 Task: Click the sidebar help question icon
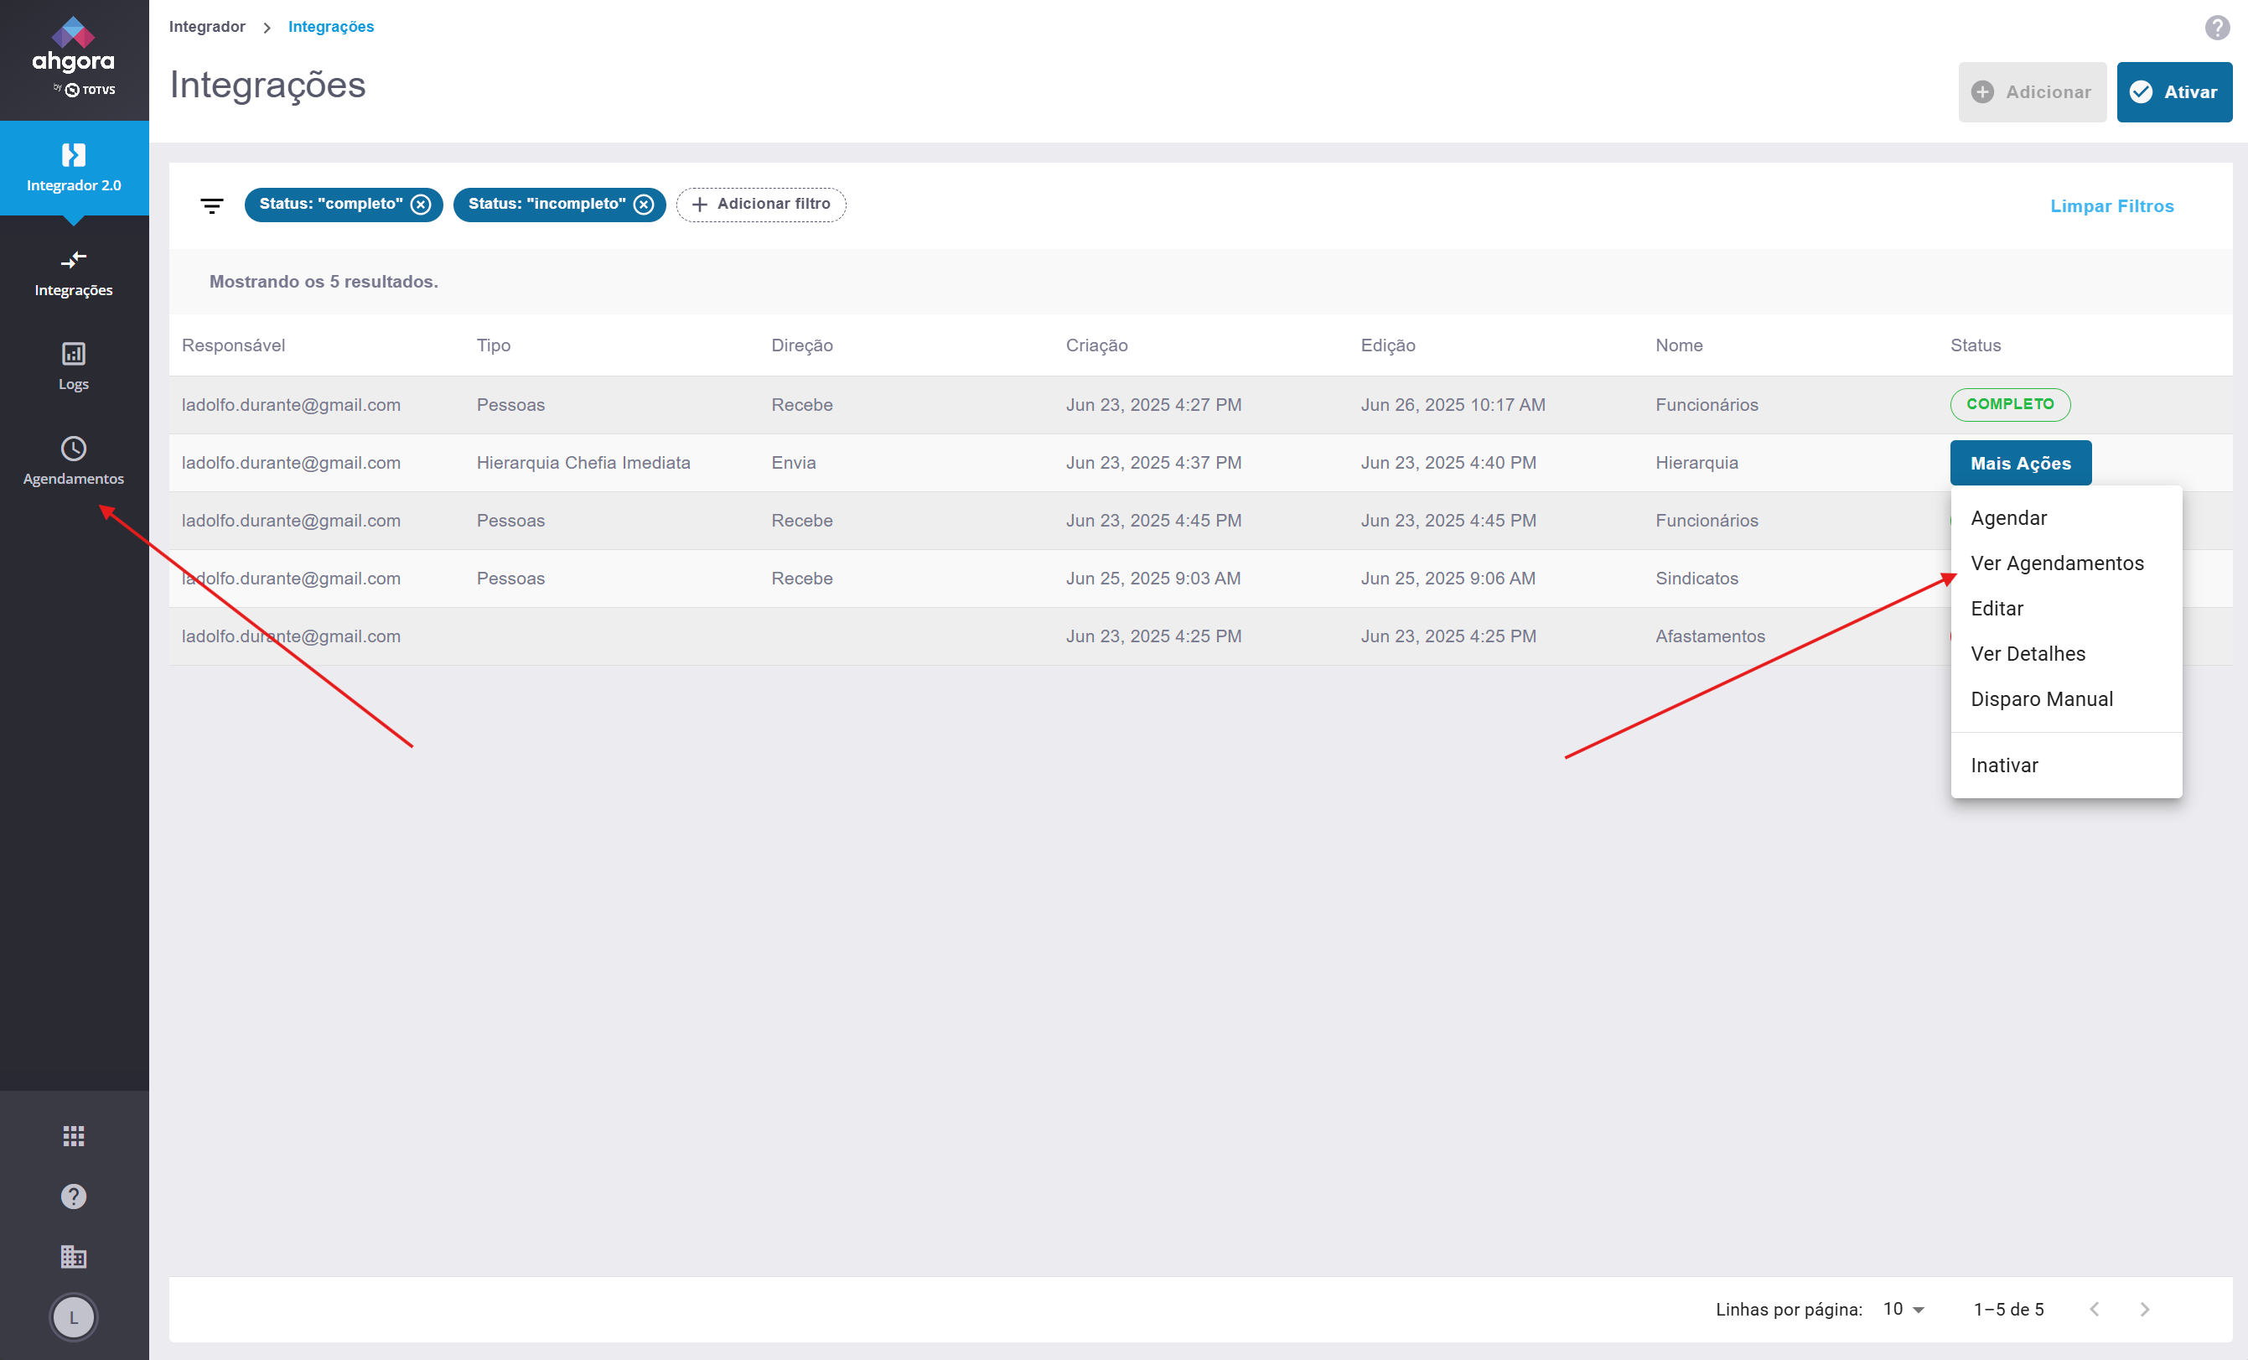click(74, 1196)
